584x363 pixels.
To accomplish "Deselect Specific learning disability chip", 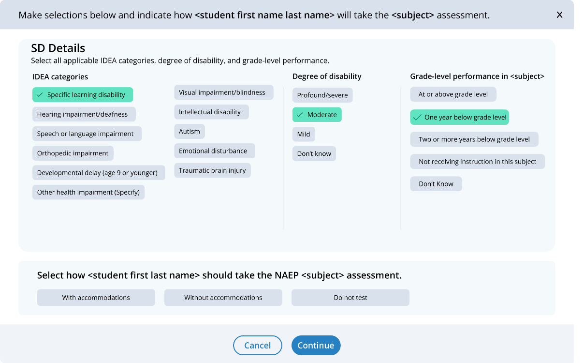I will (83, 95).
